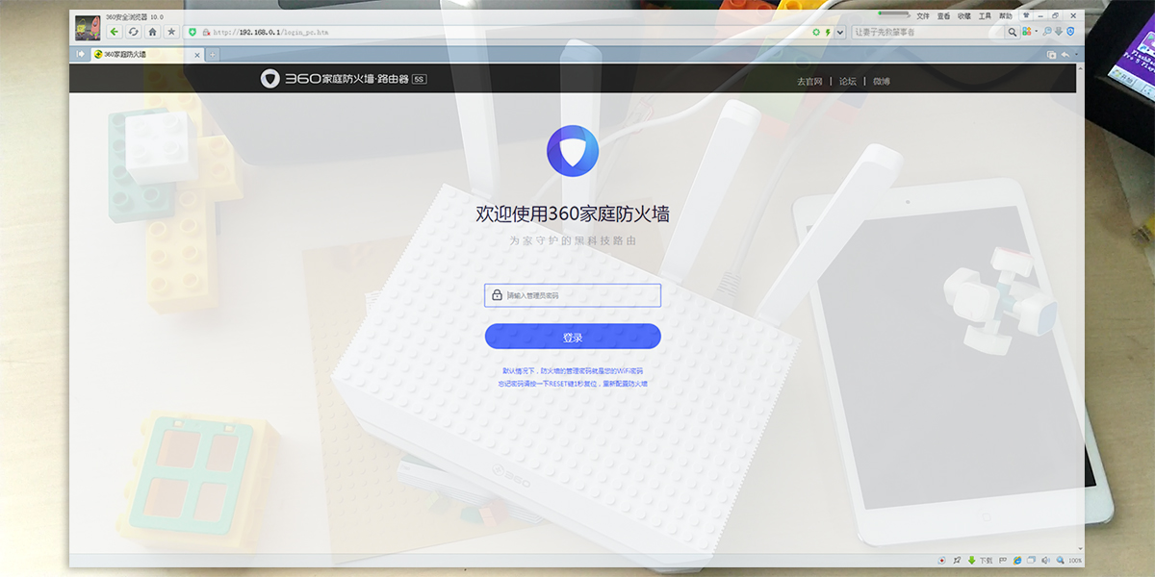Click the tab list icon at tab bar right
Viewport: 1155px width, 577px height.
(1051, 55)
